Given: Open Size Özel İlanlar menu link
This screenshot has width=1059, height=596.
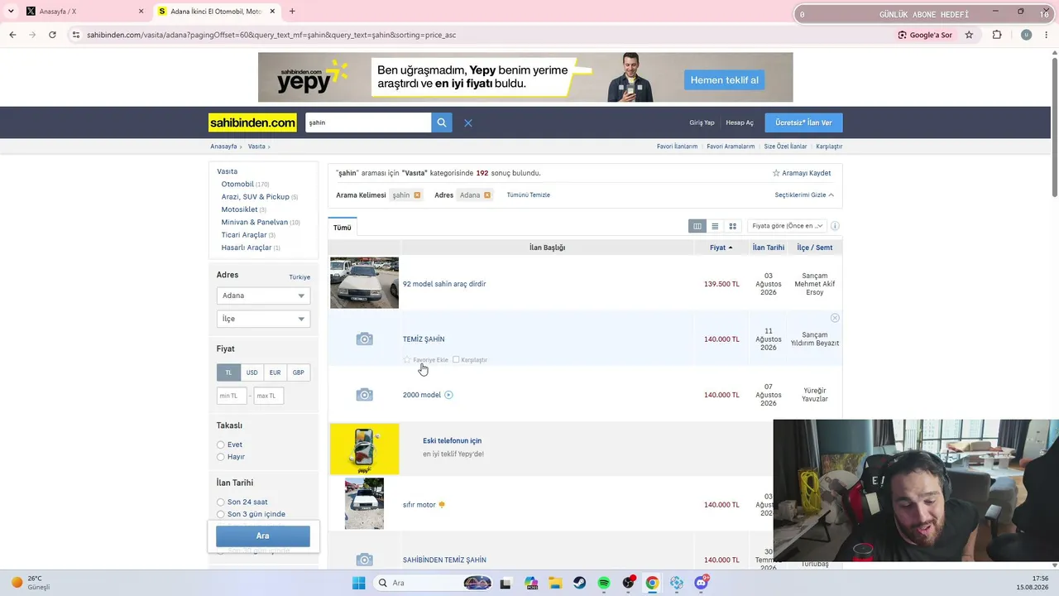Looking at the screenshot, I should tap(785, 147).
